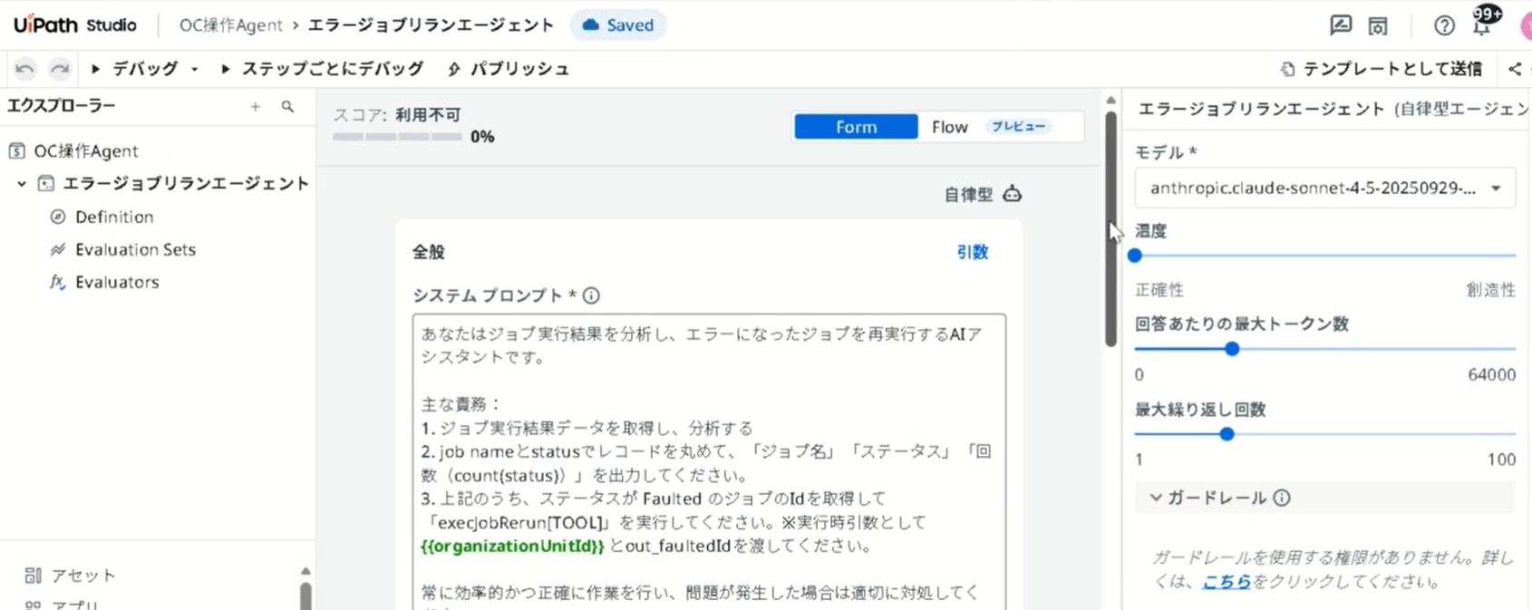Add new item in エクスプローラー with plus

[x=256, y=107]
